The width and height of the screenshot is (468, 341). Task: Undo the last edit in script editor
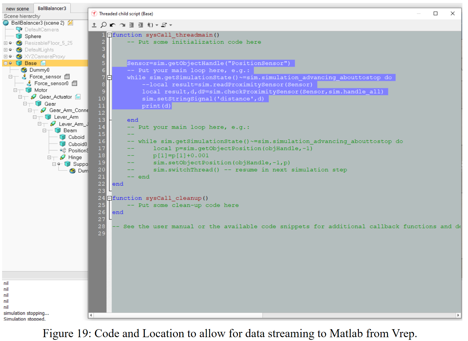click(x=113, y=25)
